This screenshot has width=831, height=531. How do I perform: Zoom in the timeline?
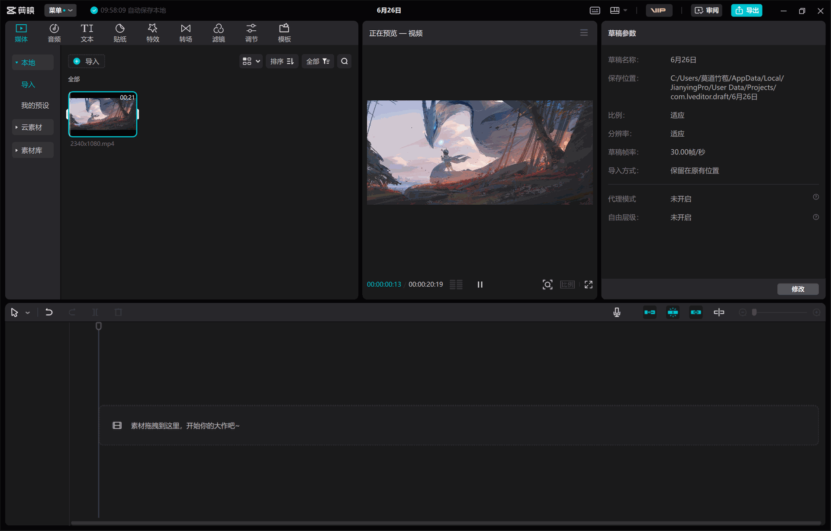pos(817,312)
